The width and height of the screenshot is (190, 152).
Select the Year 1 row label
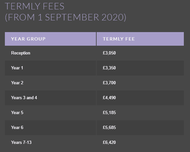click(17, 68)
